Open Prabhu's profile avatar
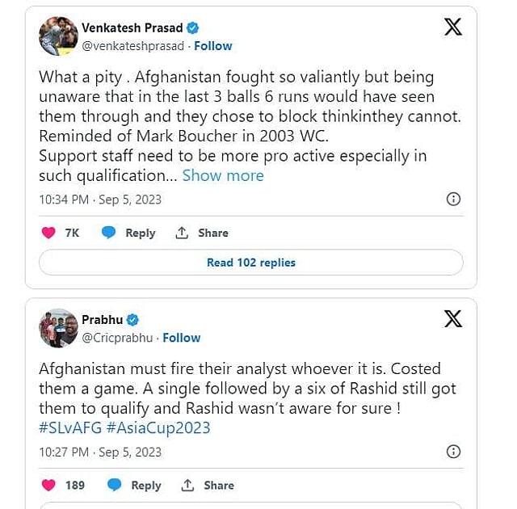The height and width of the screenshot is (509, 517). (x=58, y=328)
